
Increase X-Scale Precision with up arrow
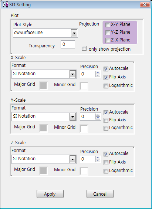[x=98, y=73]
